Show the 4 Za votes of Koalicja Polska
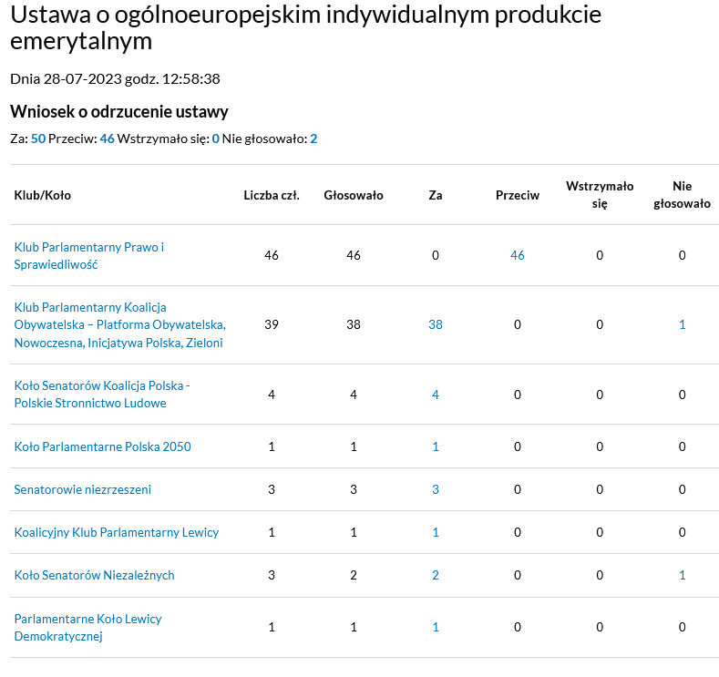This screenshot has width=719, height=677. [x=436, y=395]
